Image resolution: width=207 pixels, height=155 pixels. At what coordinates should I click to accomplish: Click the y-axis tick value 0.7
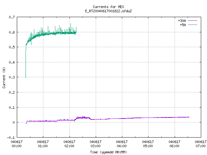click(12, 17)
